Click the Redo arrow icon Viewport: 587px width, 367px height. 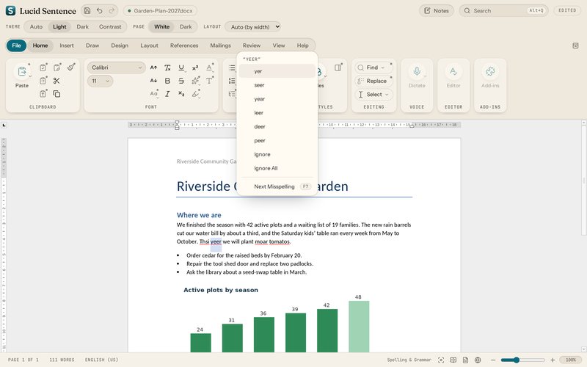coord(112,10)
